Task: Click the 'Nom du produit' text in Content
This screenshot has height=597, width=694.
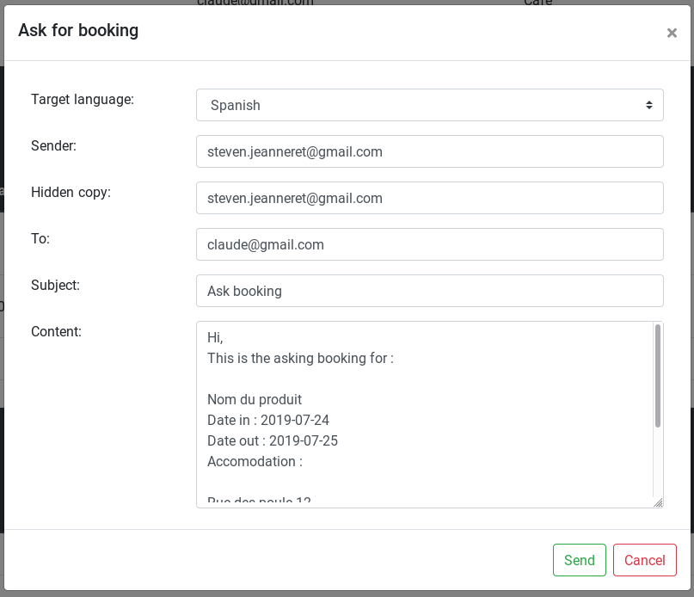Action: tap(254, 399)
